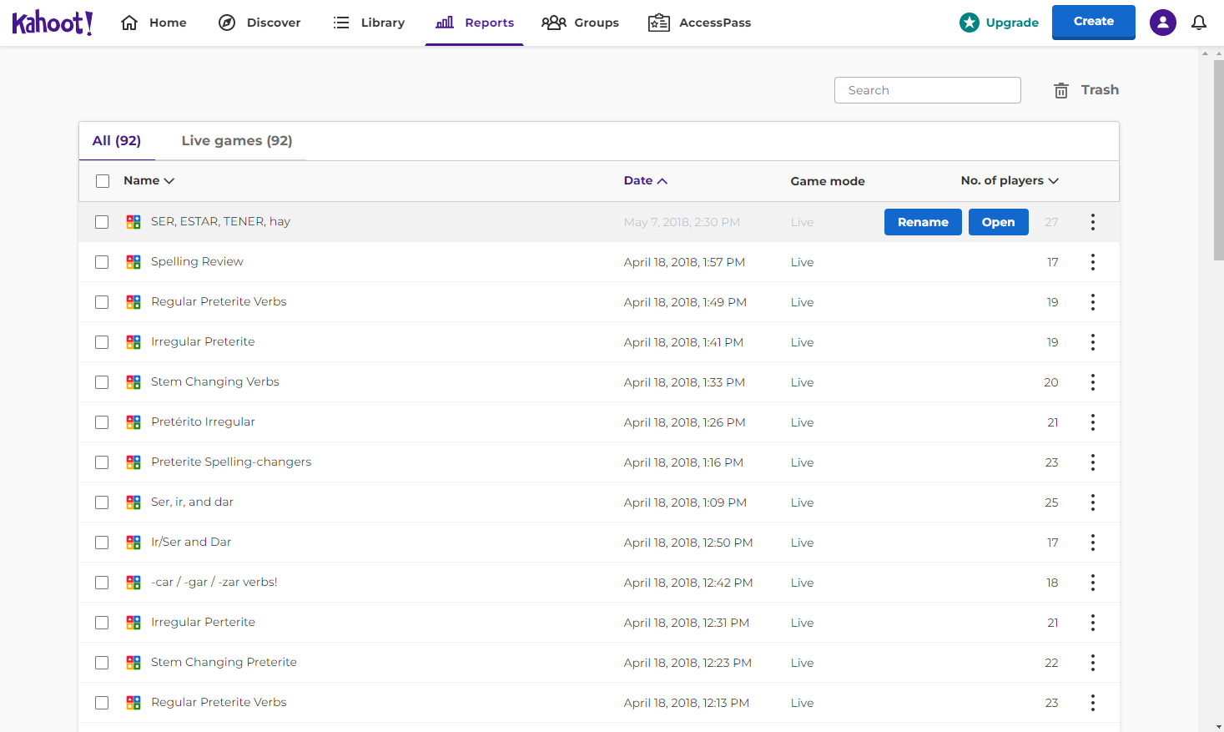The image size is (1224, 732).
Task: Open the user profile avatar
Action: (x=1162, y=23)
